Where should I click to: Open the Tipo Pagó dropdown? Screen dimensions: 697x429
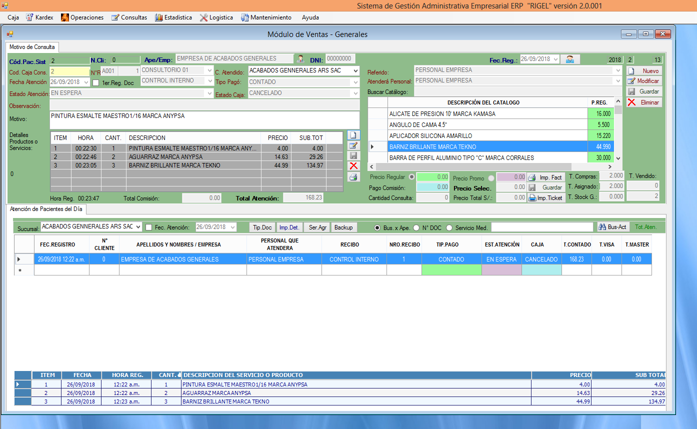(x=355, y=82)
